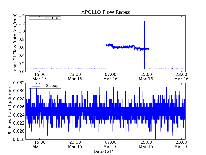Screen dimensions: 206x155
Task: Click "23:00 Mar 16" tick under the bottom plot
Action: pyautogui.click(x=182, y=144)
